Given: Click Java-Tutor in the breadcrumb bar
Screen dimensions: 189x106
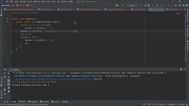Looking at the screenshot, I should point(6,5).
